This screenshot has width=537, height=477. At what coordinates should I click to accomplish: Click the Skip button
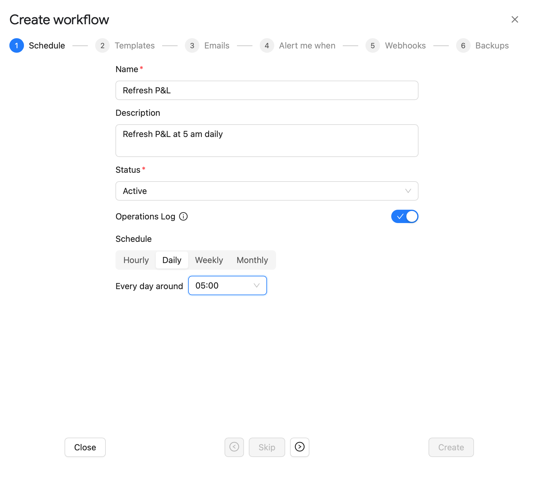pyautogui.click(x=267, y=447)
